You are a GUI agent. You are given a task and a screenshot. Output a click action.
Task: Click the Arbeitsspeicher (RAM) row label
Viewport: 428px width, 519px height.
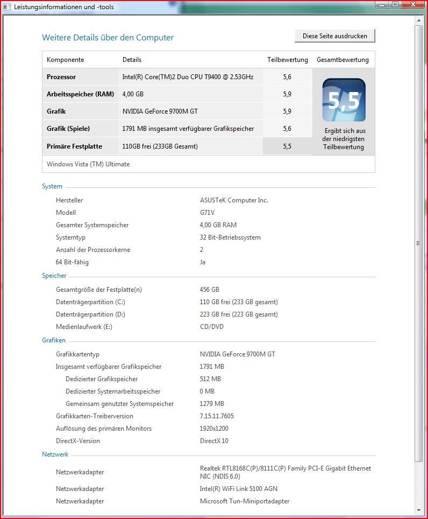(80, 94)
